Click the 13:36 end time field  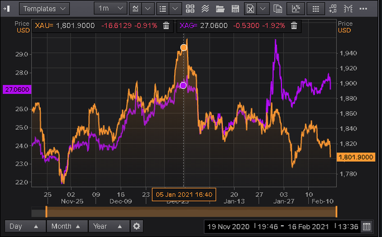coord(348,227)
